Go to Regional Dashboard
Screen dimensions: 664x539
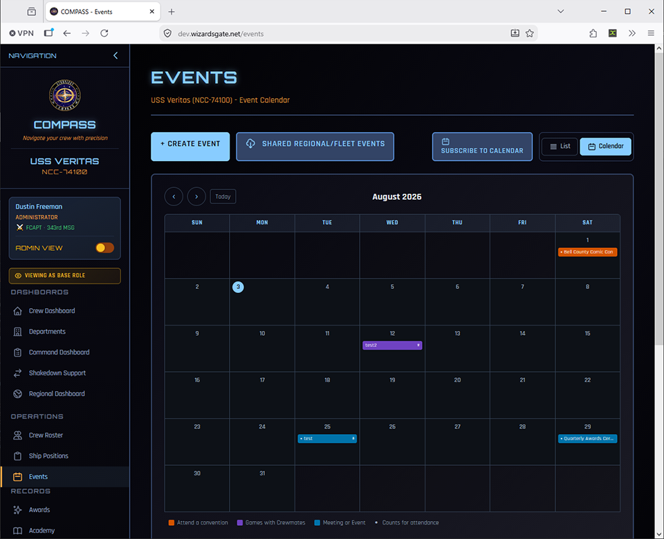(x=57, y=394)
